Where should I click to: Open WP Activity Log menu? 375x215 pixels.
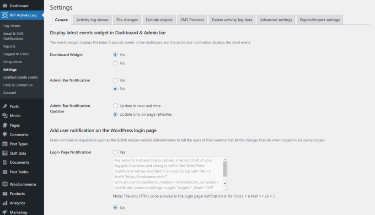pos(23,15)
